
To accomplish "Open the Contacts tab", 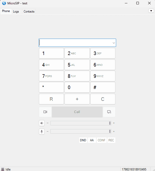I will point(29,12).
